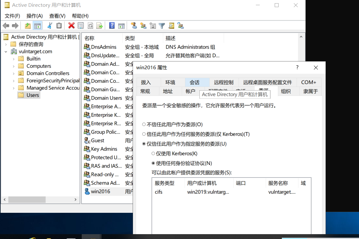Viewport: 359px width, 239px height.
Task: Select 'Do not trust this user for delegation' radio
Action: click(144, 125)
